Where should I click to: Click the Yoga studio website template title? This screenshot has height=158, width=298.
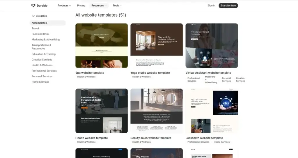coord(150,73)
